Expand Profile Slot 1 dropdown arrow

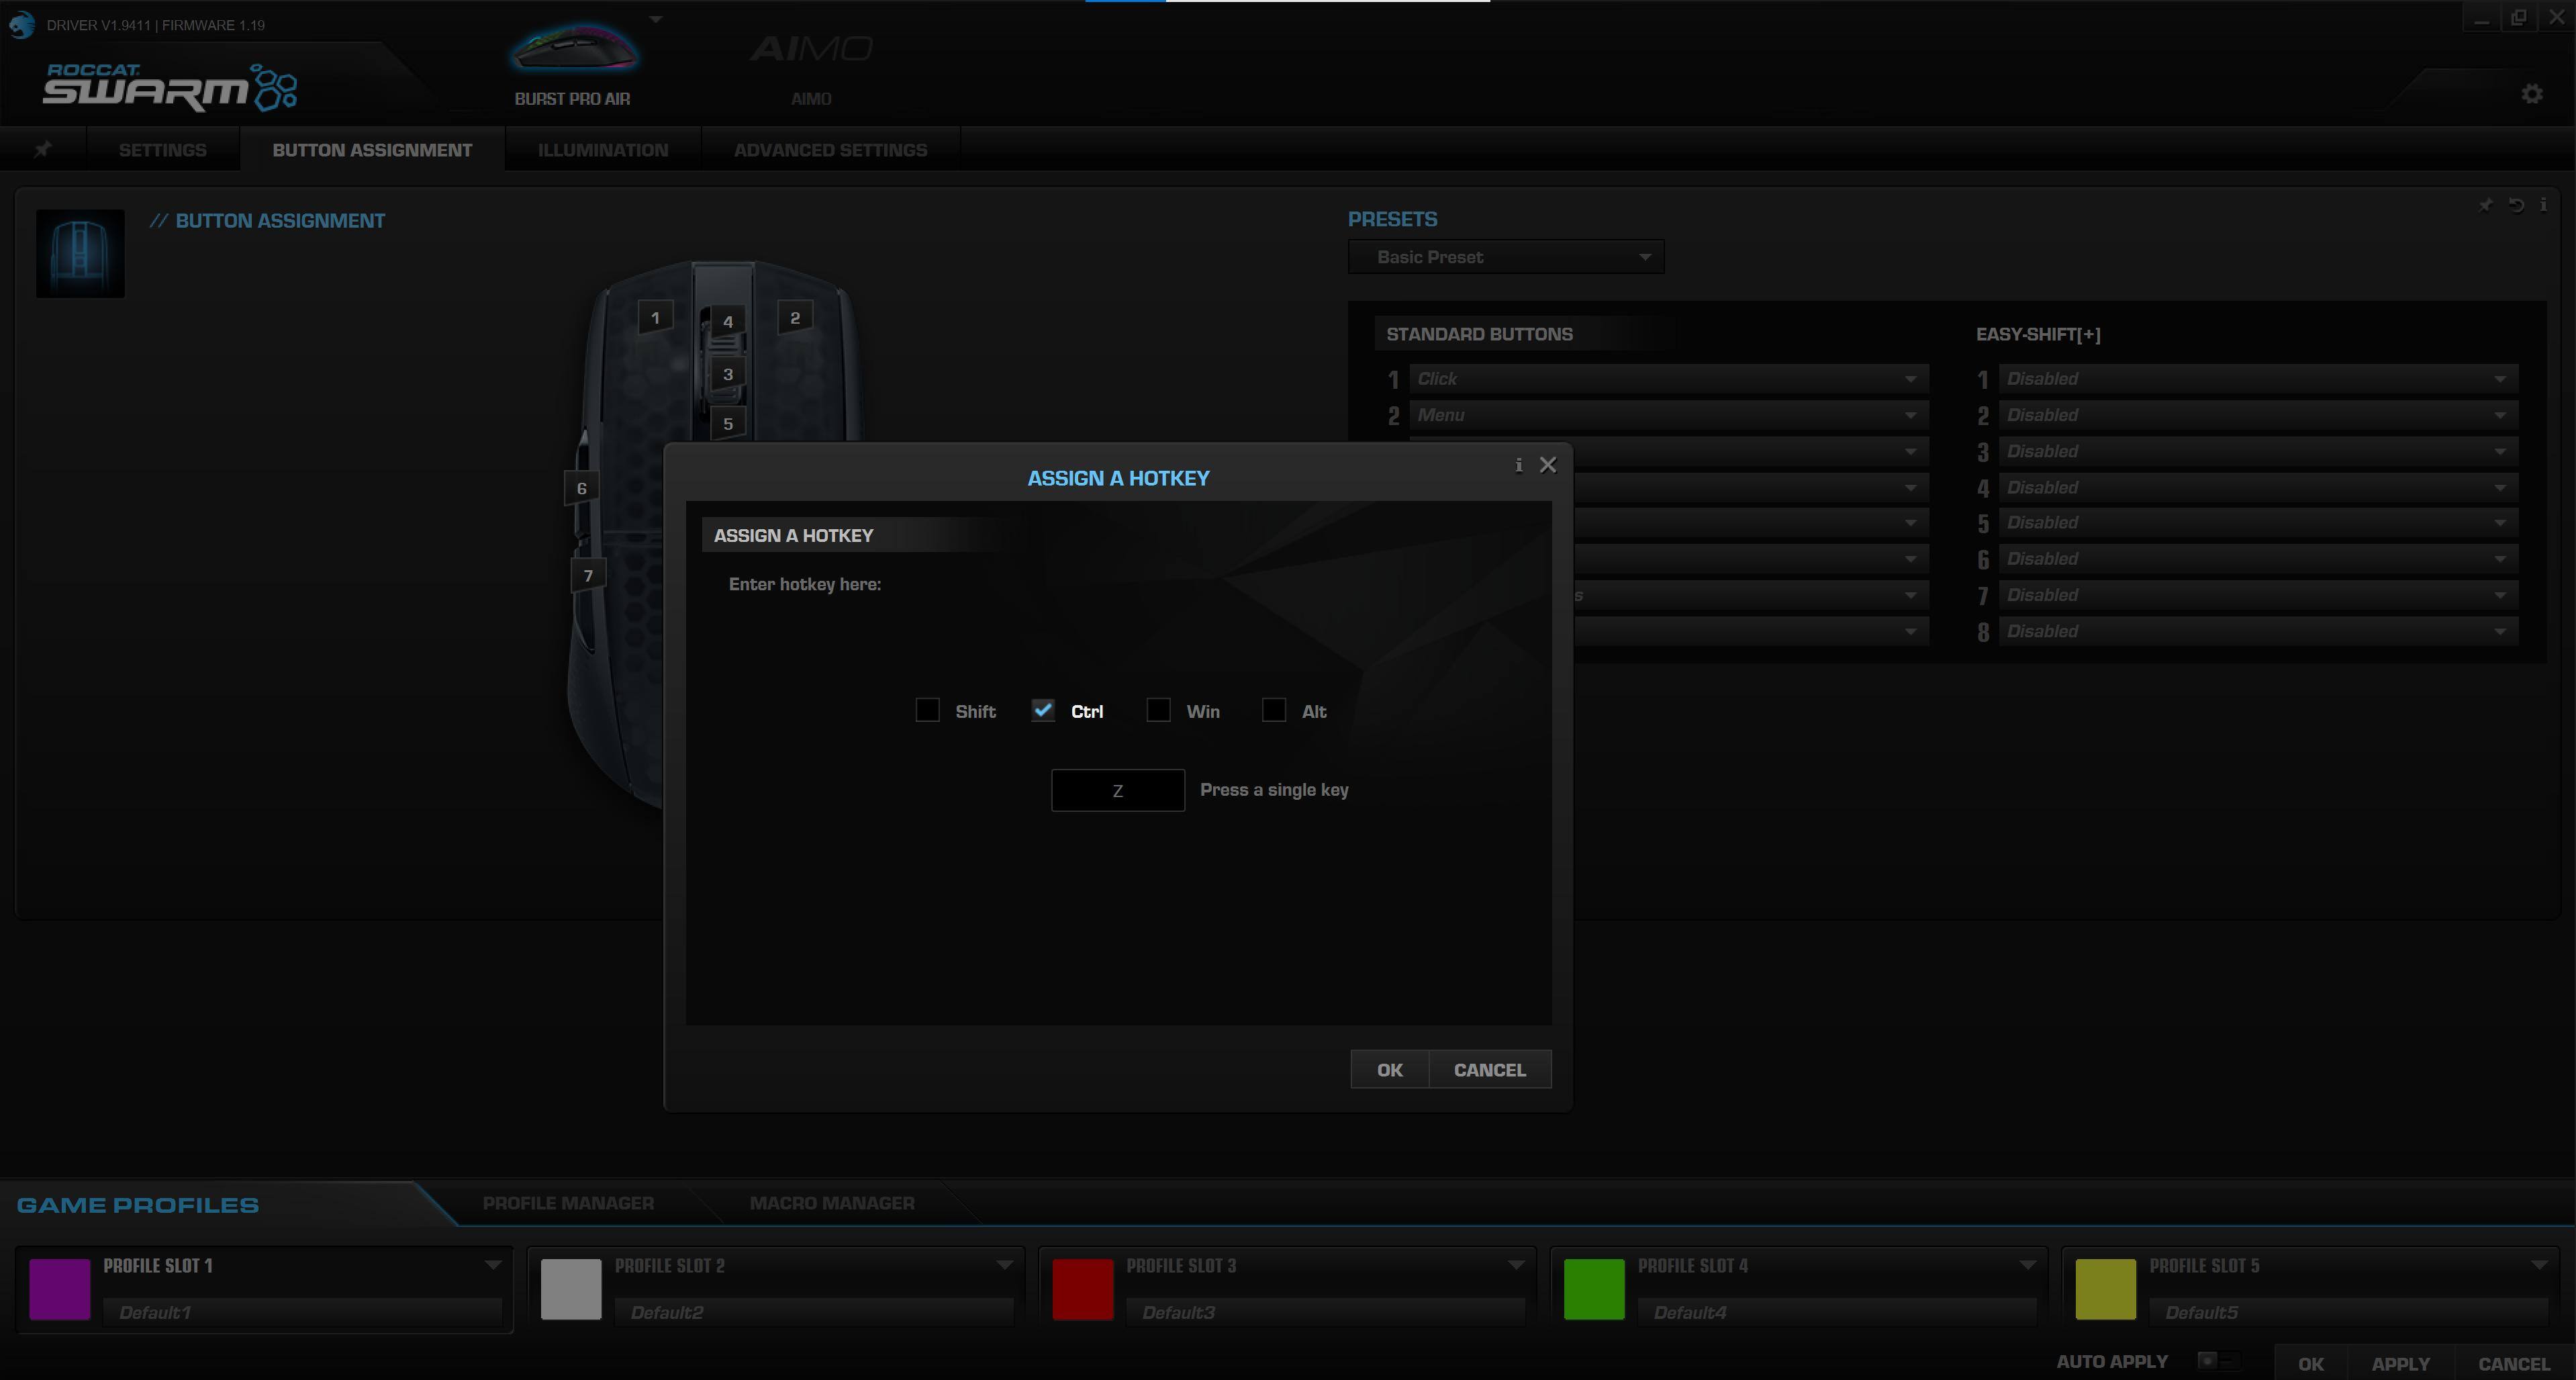point(492,1265)
